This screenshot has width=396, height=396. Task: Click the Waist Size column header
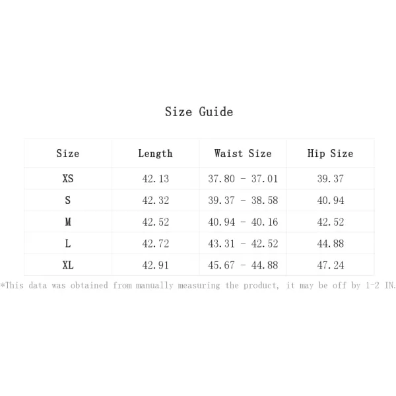point(243,154)
